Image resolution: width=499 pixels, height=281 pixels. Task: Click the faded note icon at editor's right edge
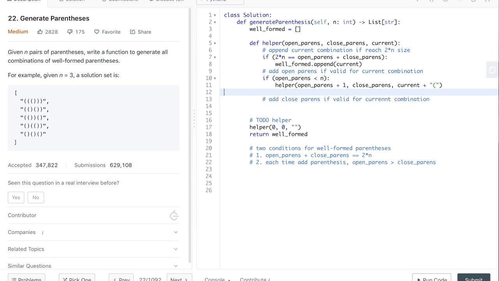[x=492, y=70]
